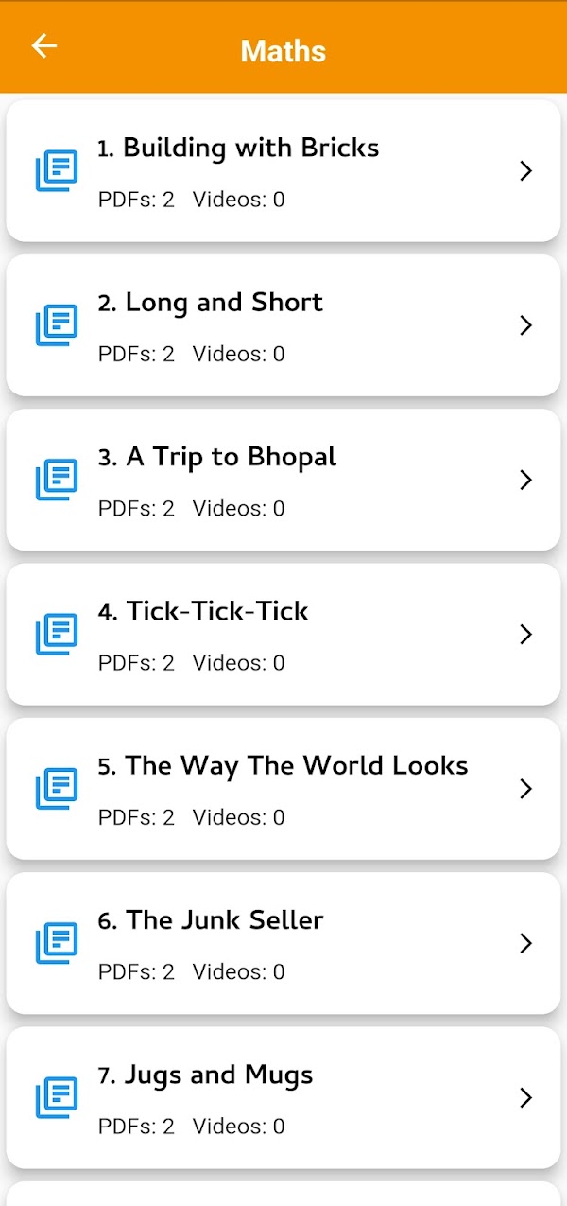Select PDFs: 2 label under Long and Short
Screen dimensions: 567x1206
point(136,354)
